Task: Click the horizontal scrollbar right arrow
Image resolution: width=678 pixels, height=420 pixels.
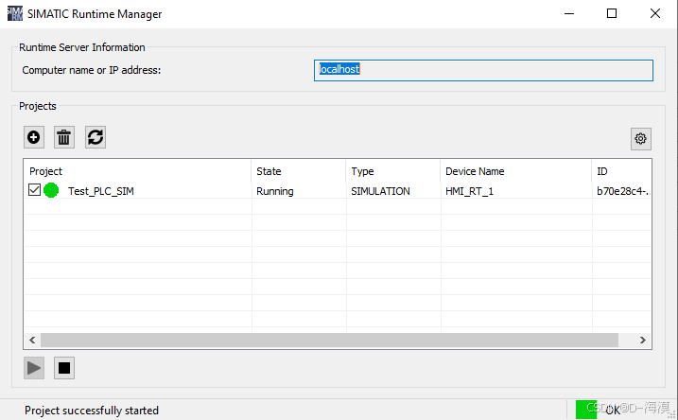Action: click(643, 340)
